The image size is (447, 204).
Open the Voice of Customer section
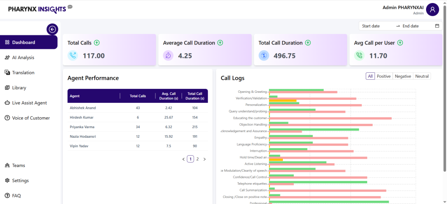31,118
